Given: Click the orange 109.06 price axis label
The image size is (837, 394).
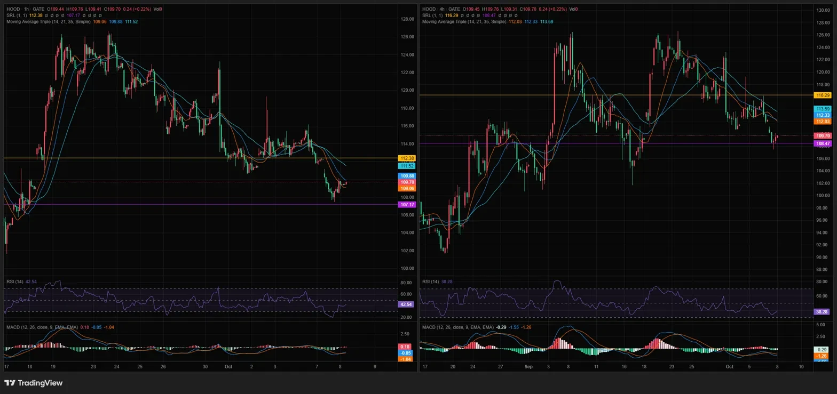Looking at the screenshot, I should tap(407, 188).
